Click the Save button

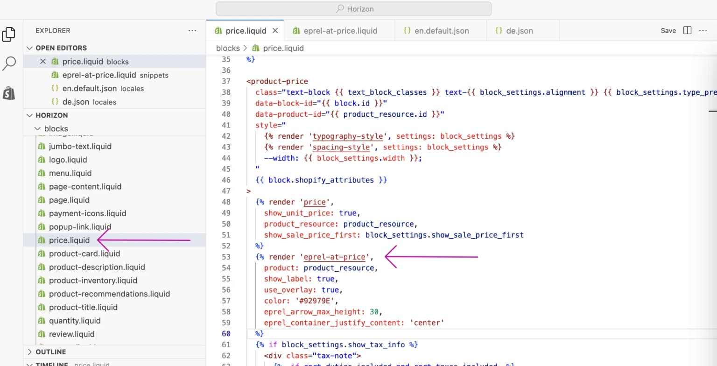(x=668, y=30)
